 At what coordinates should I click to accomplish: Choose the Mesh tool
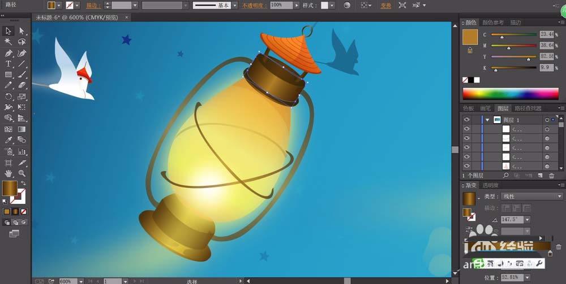pyautogui.click(x=8, y=129)
